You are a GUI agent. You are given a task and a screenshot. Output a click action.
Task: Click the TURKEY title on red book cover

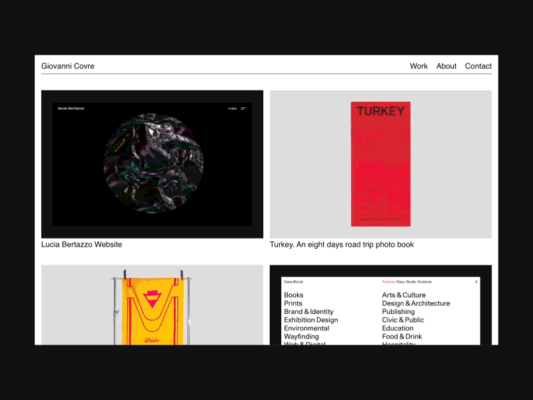tap(380, 111)
